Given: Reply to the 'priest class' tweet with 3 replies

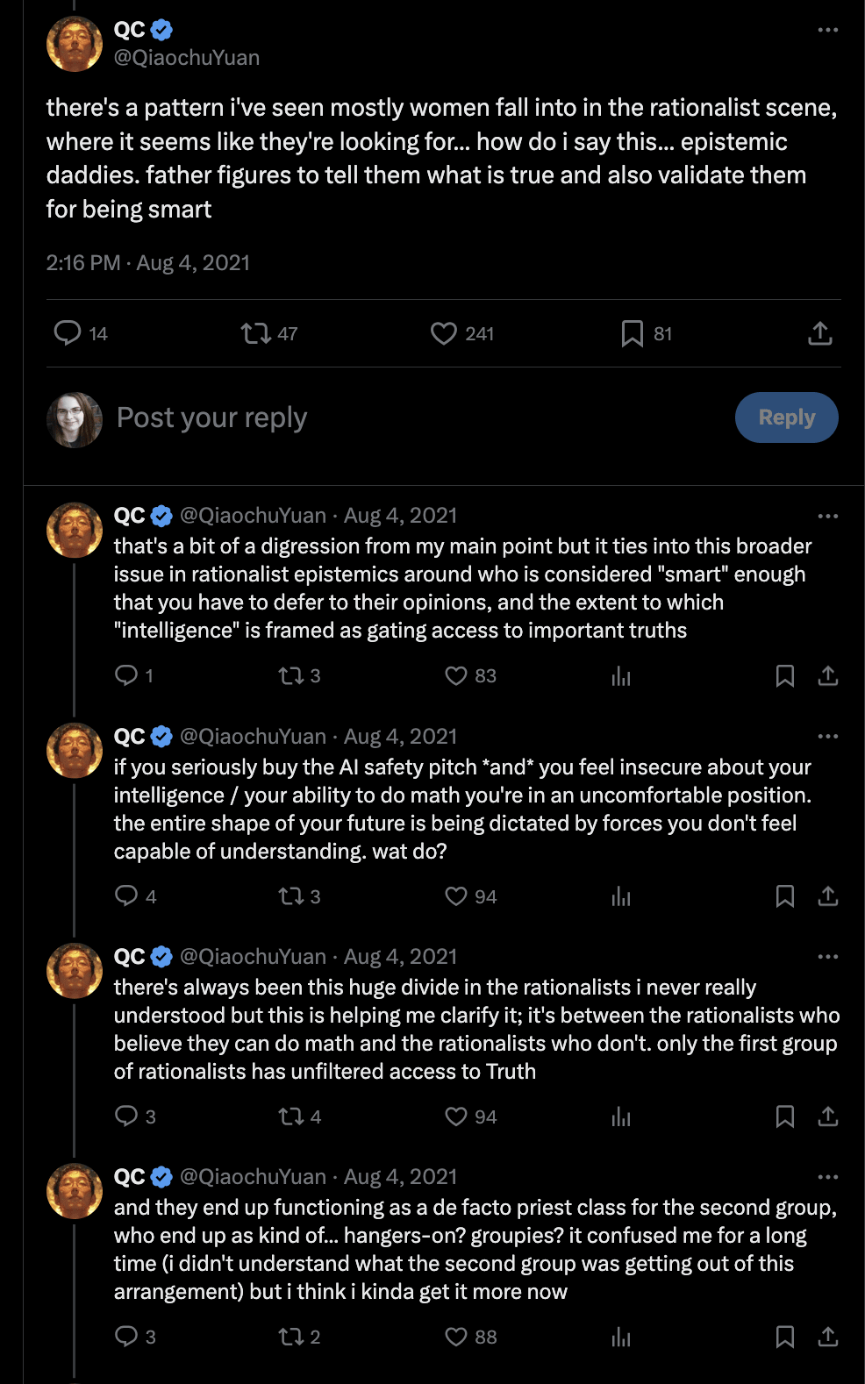Looking at the screenshot, I should coord(126,1337).
